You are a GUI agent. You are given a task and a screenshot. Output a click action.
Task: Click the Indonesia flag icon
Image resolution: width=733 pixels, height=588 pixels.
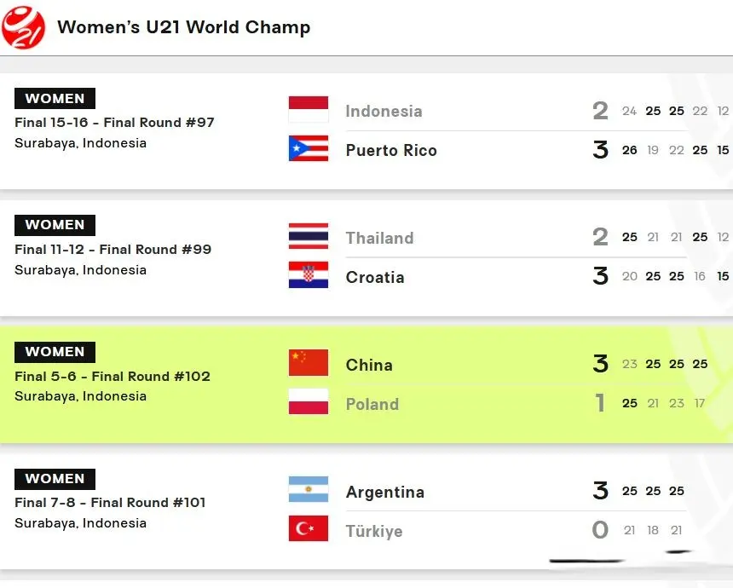coord(308,110)
